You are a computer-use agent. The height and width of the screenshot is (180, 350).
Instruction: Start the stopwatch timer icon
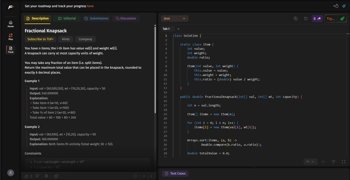[336, 6]
